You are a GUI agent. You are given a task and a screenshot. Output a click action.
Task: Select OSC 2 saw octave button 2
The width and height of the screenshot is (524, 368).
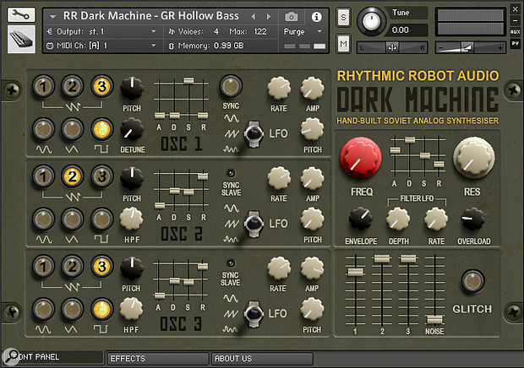click(72, 176)
